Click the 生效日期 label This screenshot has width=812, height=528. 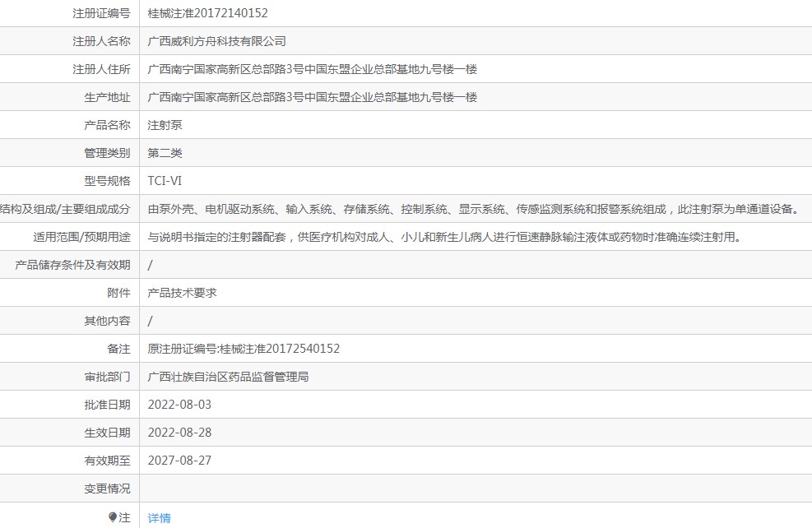coord(107,433)
